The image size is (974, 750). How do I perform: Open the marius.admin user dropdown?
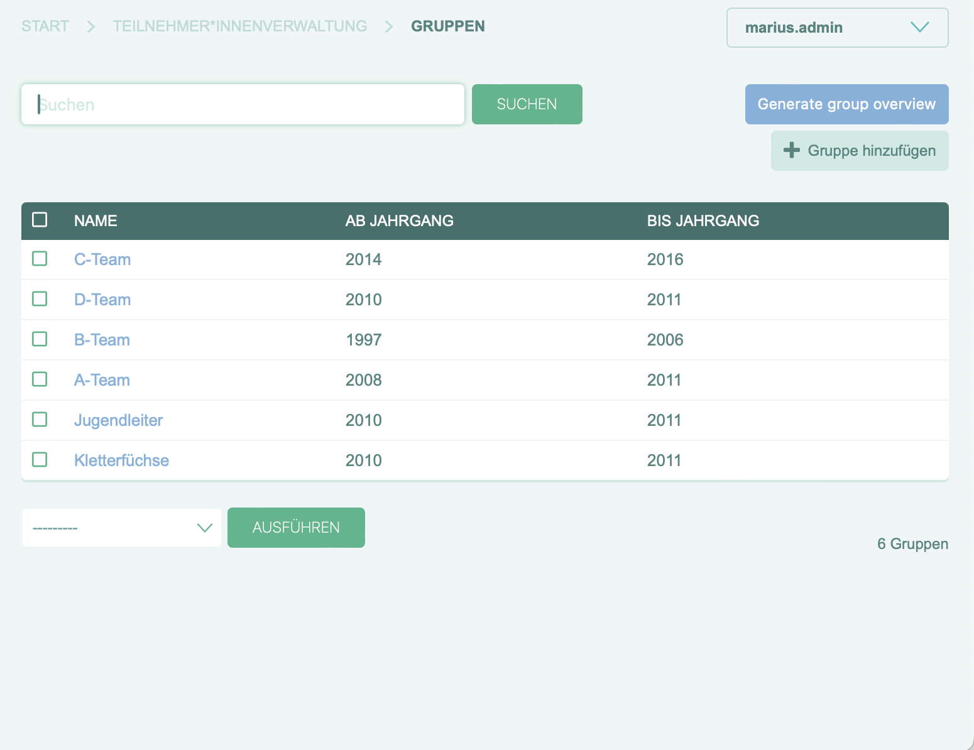click(x=836, y=28)
